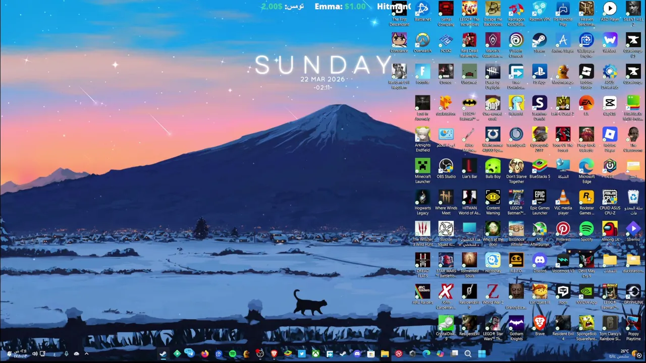Screen dimensions: 646x363
Task: Open the PS App shortcut
Action: (x=540, y=75)
